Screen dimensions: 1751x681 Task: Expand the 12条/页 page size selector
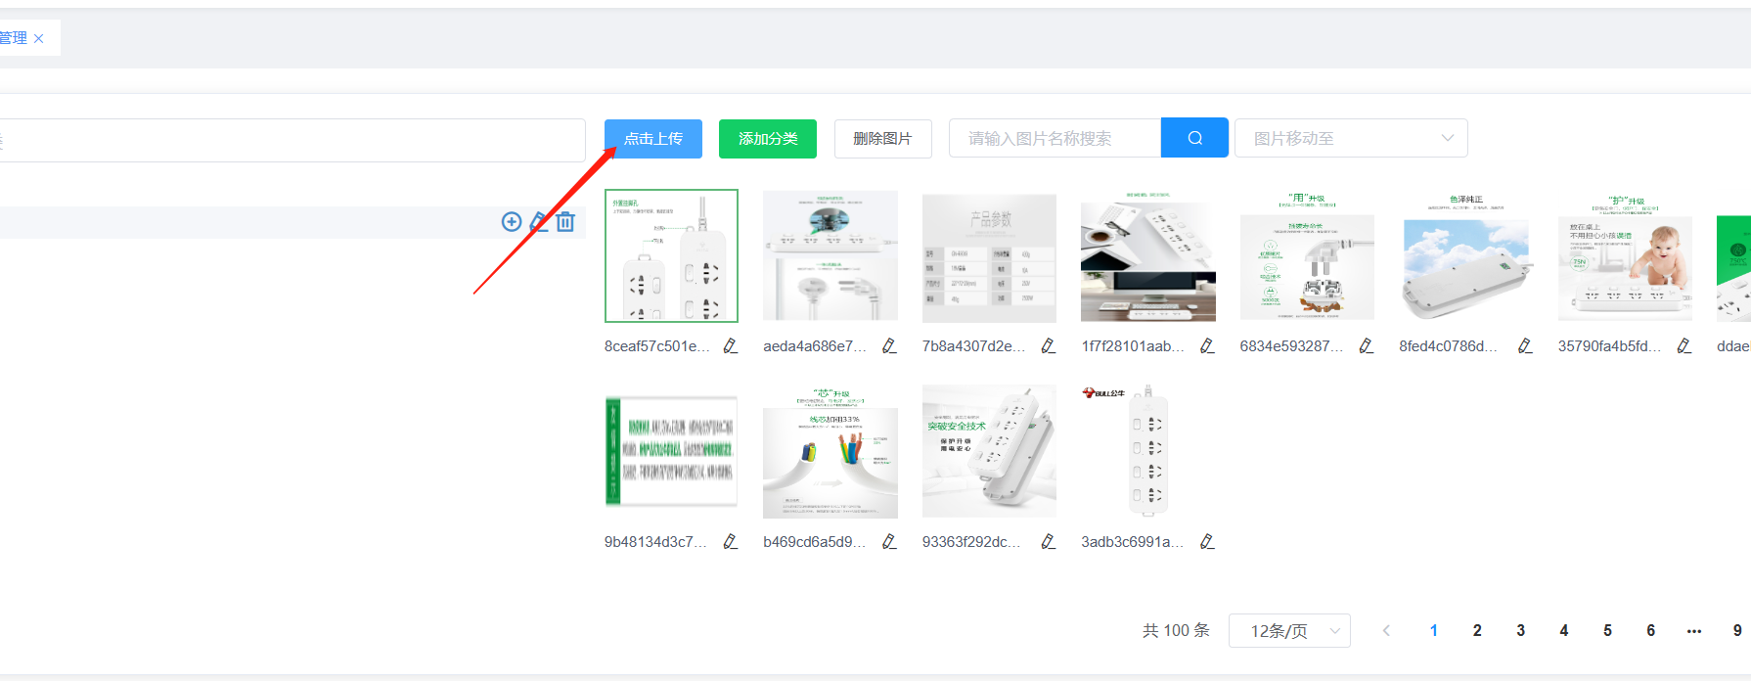1288,631
